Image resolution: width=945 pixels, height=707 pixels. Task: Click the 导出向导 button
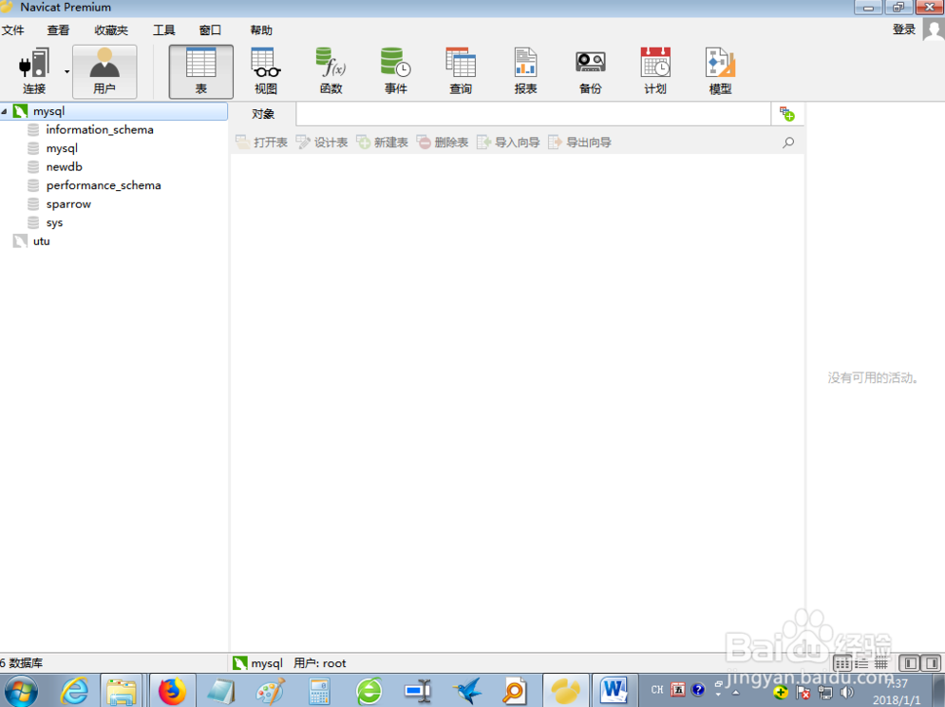[579, 143]
